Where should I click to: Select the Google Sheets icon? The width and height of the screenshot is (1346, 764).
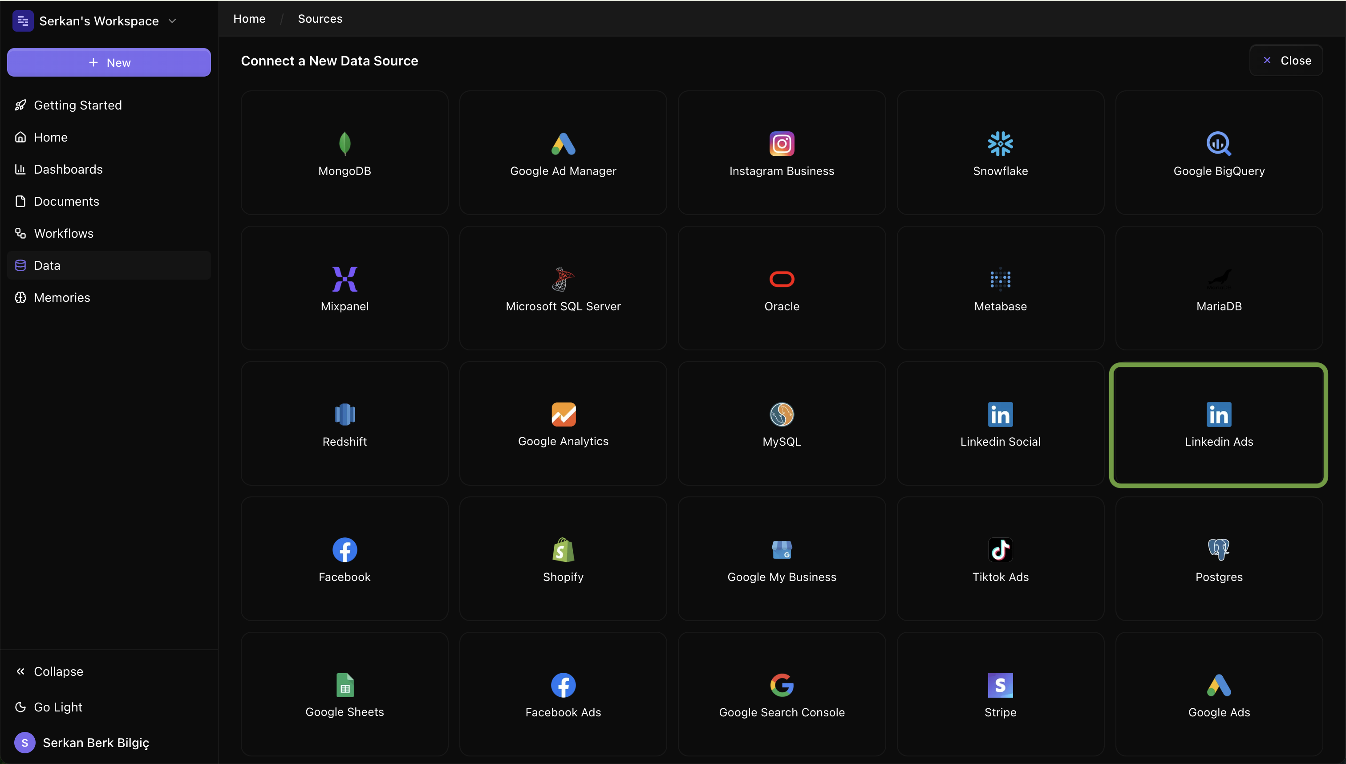345,685
